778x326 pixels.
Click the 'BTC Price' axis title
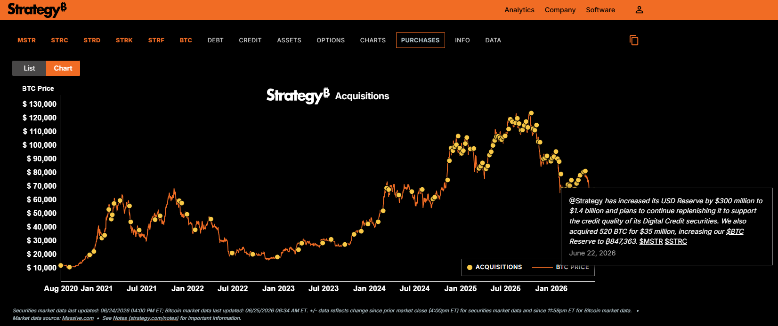pyautogui.click(x=38, y=88)
